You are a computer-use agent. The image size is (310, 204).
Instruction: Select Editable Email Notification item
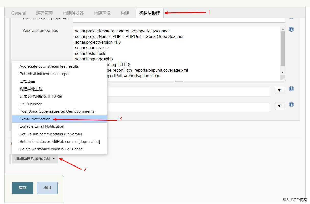click(60, 126)
